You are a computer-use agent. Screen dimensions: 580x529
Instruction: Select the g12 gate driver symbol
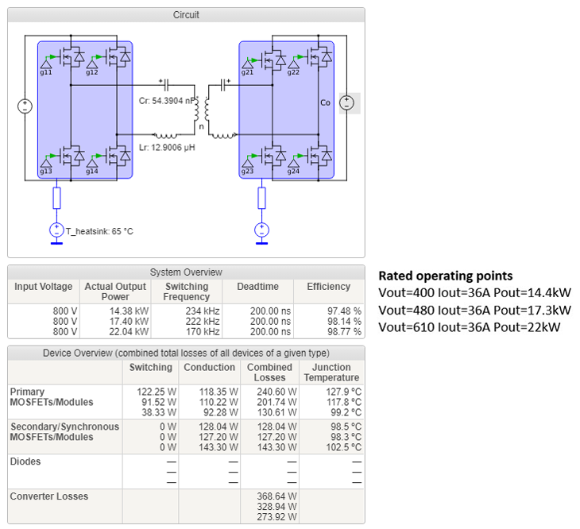92,64
